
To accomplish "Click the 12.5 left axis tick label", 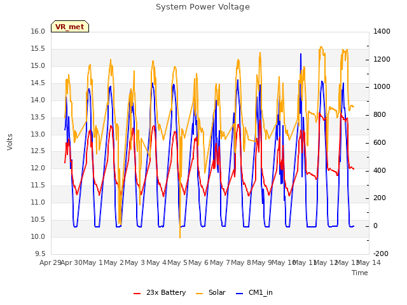I will pyautogui.click(x=38, y=151).
